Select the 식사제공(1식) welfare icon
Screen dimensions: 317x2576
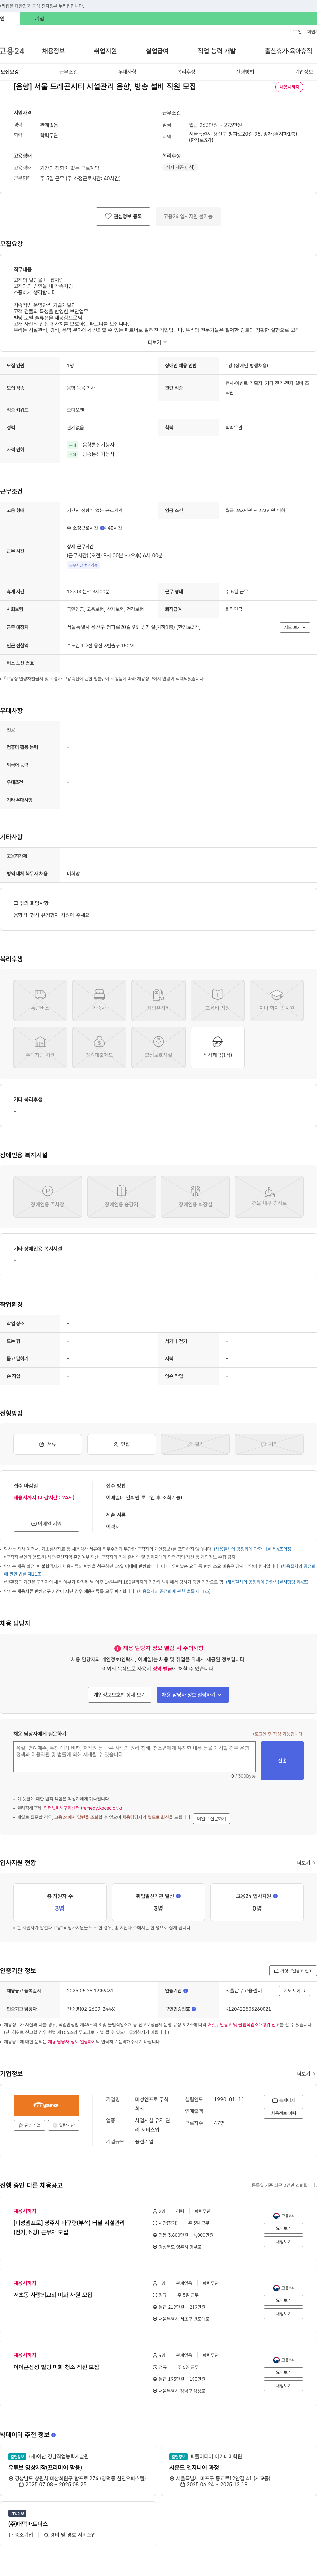click(217, 1047)
